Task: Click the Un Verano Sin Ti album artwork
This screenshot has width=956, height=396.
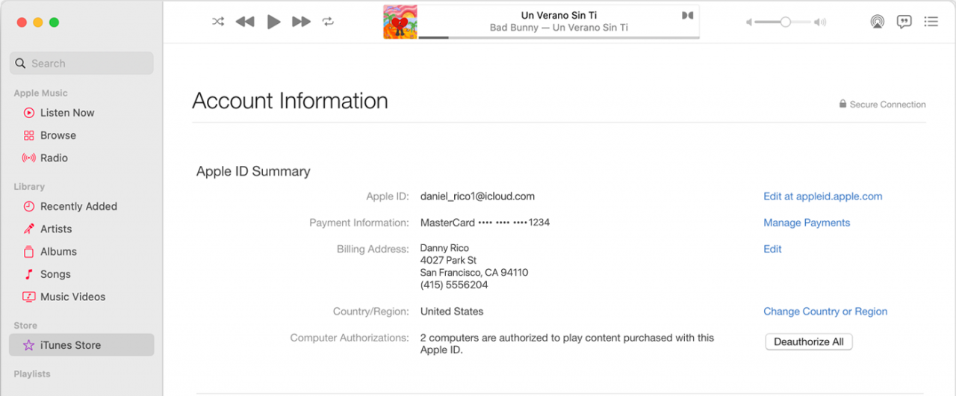Action: pyautogui.click(x=400, y=22)
